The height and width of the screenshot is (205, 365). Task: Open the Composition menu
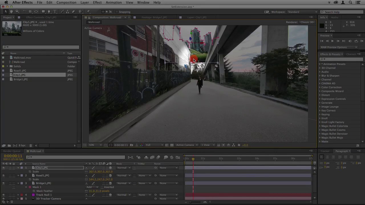(66, 3)
